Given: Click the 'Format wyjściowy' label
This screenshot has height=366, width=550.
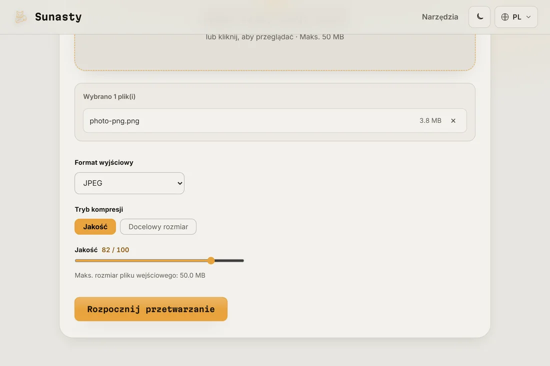Looking at the screenshot, I should coord(104,162).
